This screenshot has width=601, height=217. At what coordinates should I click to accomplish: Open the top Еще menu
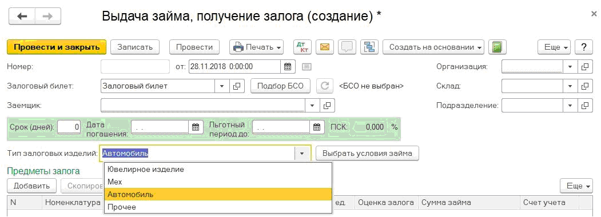pyautogui.click(x=554, y=47)
